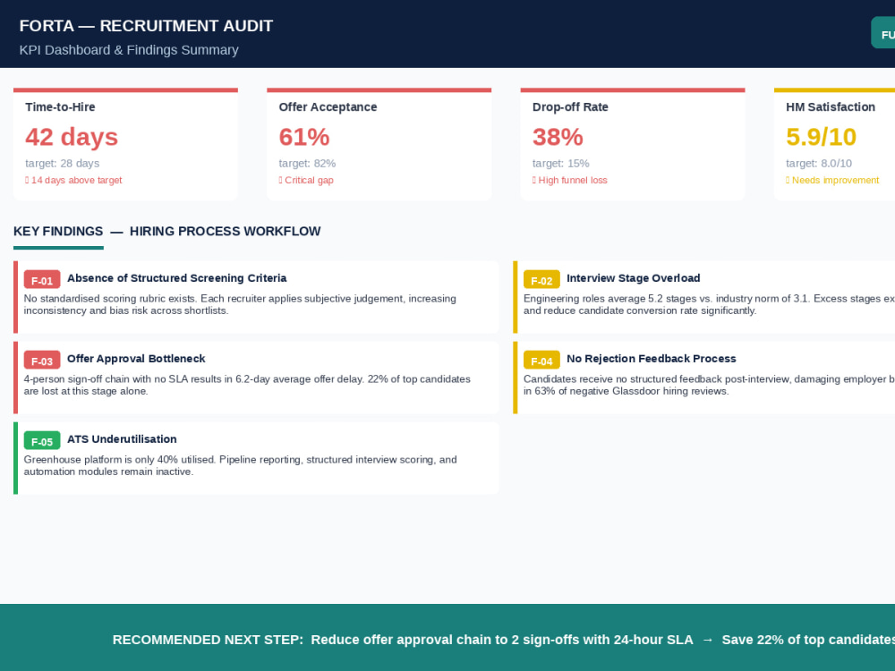Click the 'Critical gap' warning icon

(280, 181)
